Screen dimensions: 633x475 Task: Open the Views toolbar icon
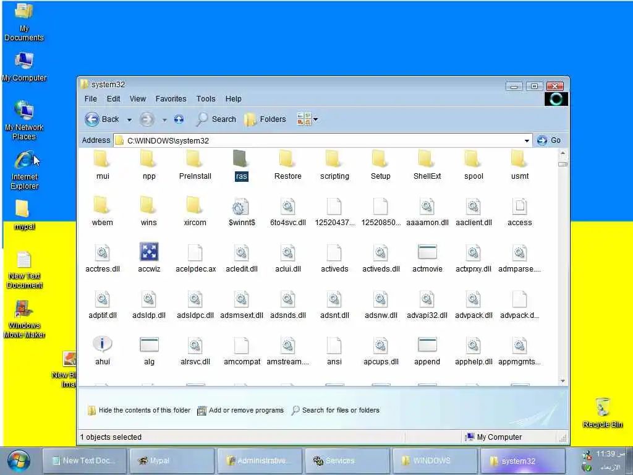pyautogui.click(x=304, y=119)
